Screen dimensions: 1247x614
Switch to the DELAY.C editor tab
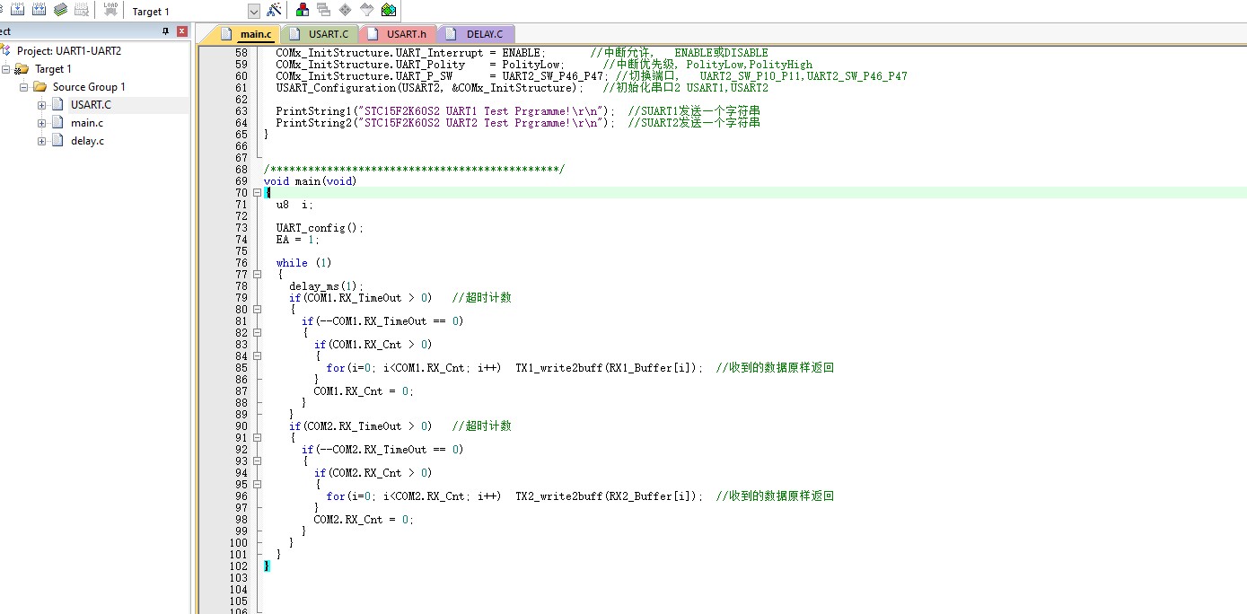[477, 34]
